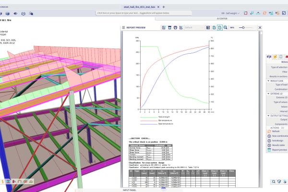Collapse the RESULT CASE section
This screenshot has height=192, width=288.
pos(268,81)
